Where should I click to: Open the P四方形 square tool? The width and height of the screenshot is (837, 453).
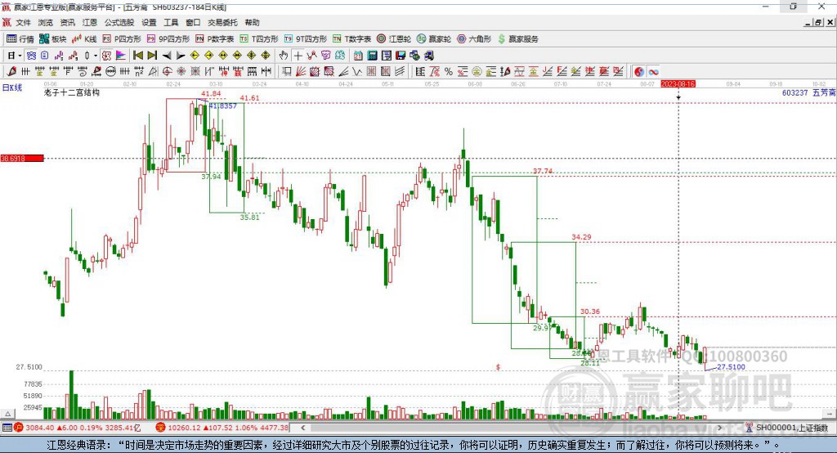coord(122,39)
